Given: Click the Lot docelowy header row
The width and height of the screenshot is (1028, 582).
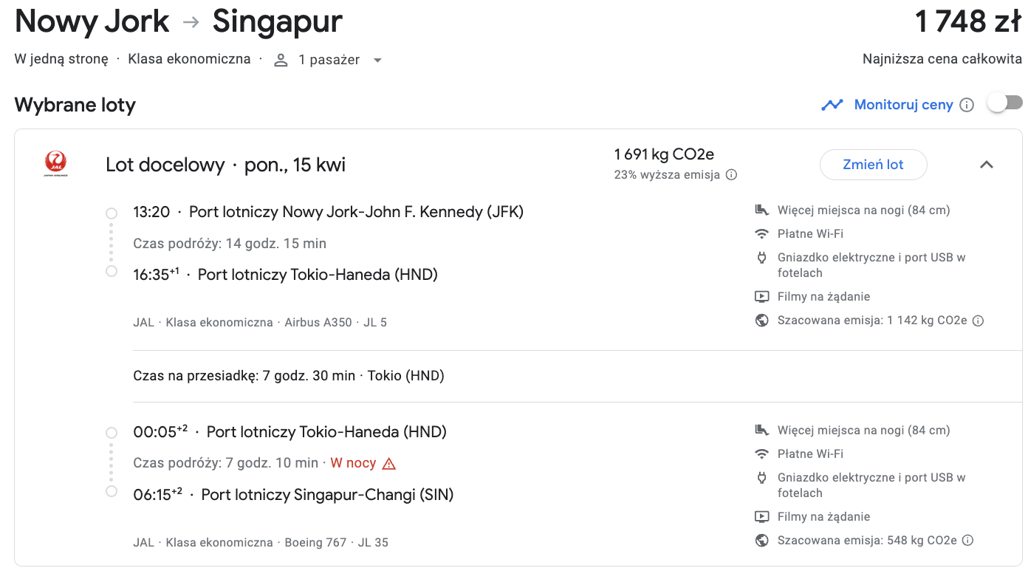Looking at the screenshot, I should coord(517,165).
